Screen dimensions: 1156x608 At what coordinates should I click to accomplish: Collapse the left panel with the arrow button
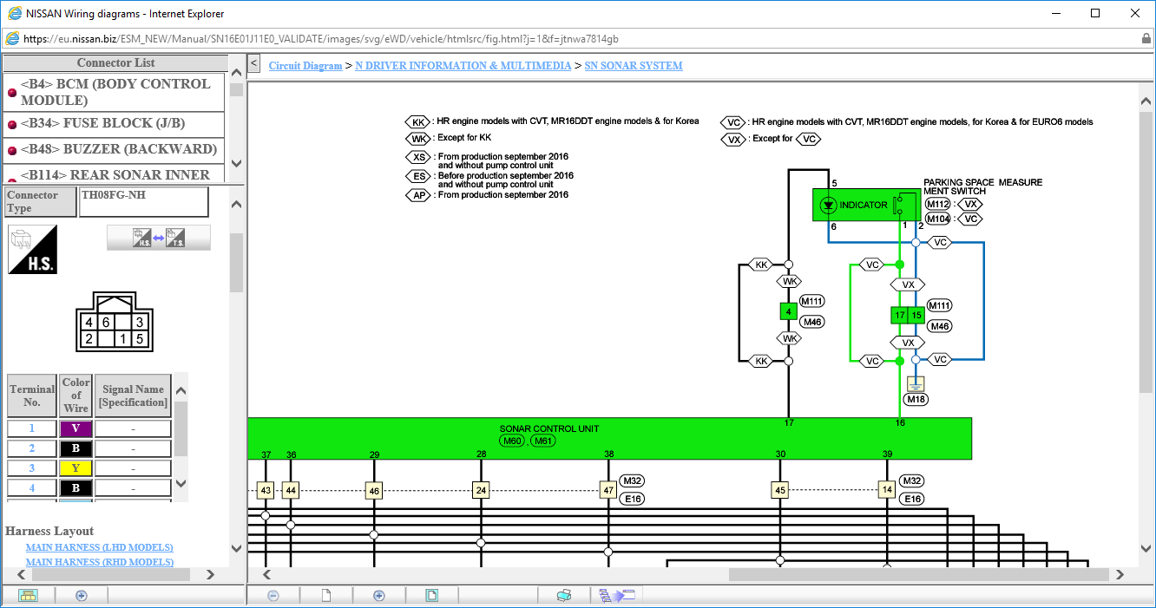(x=253, y=63)
